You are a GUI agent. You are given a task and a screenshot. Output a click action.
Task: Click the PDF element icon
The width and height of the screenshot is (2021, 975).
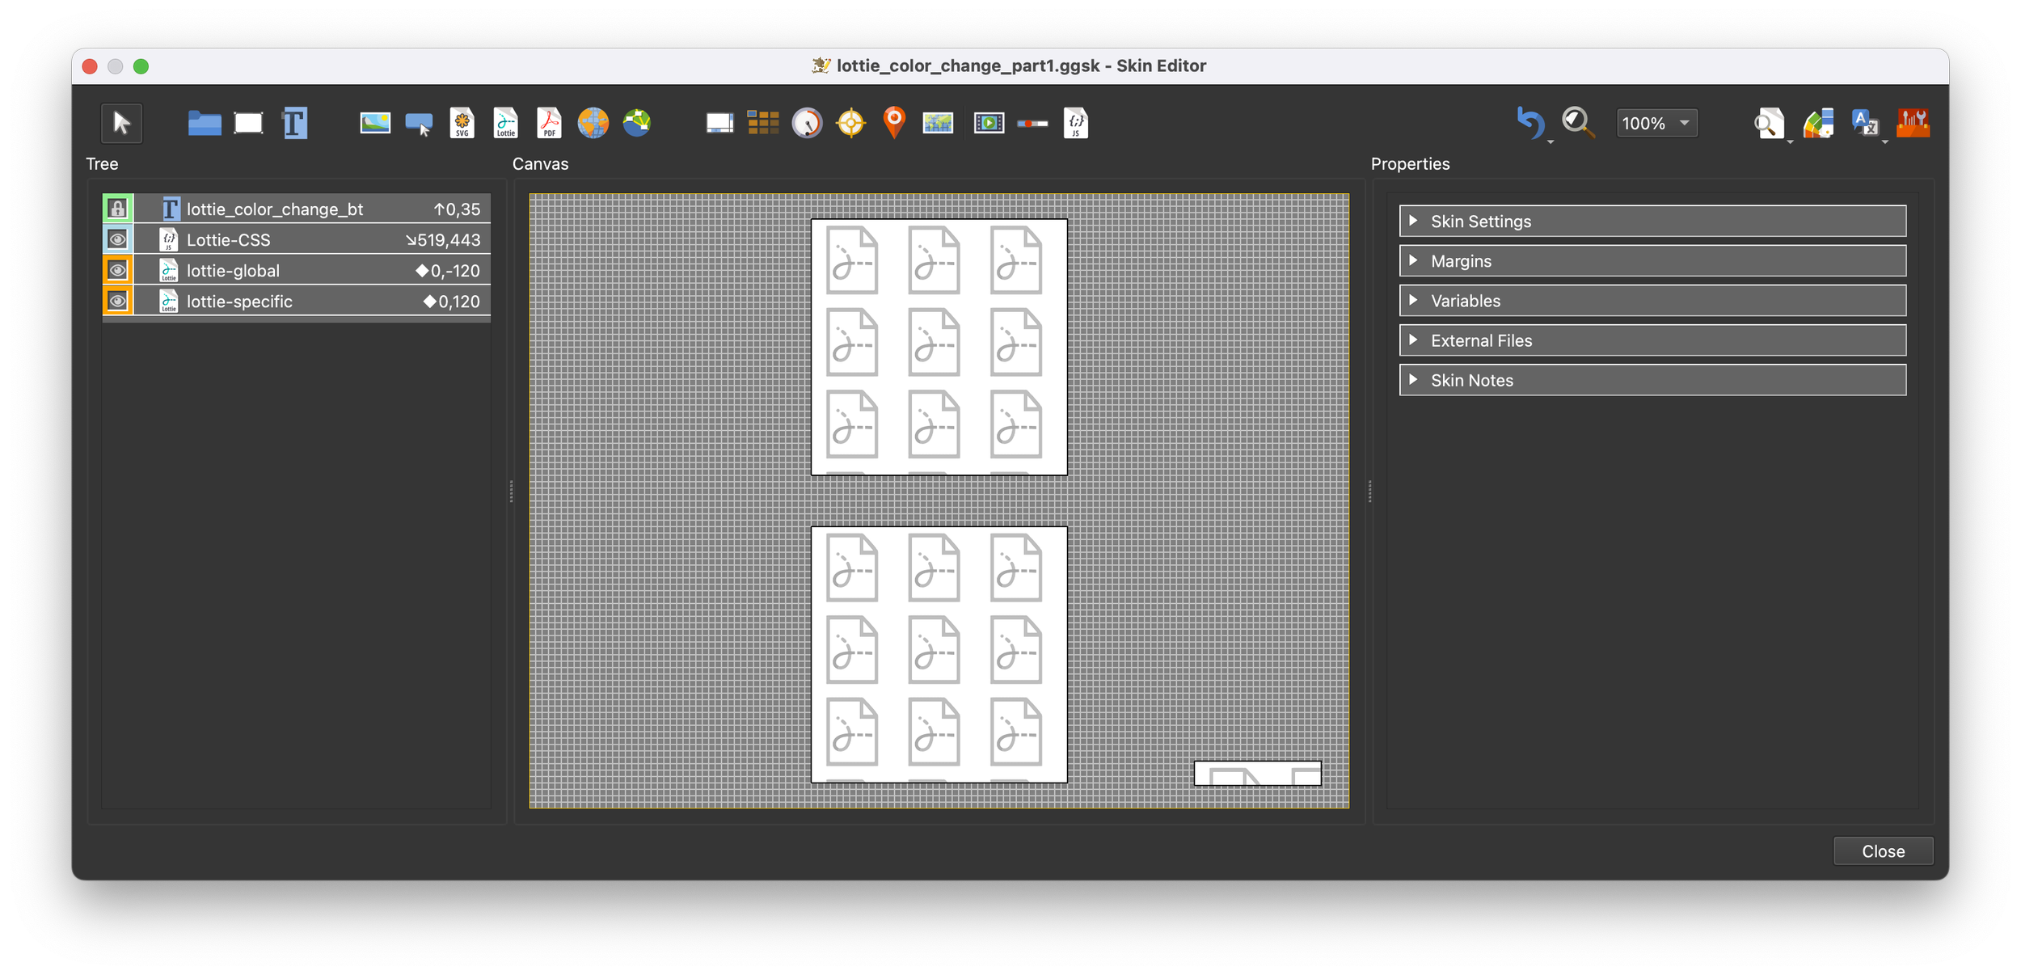point(549,123)
